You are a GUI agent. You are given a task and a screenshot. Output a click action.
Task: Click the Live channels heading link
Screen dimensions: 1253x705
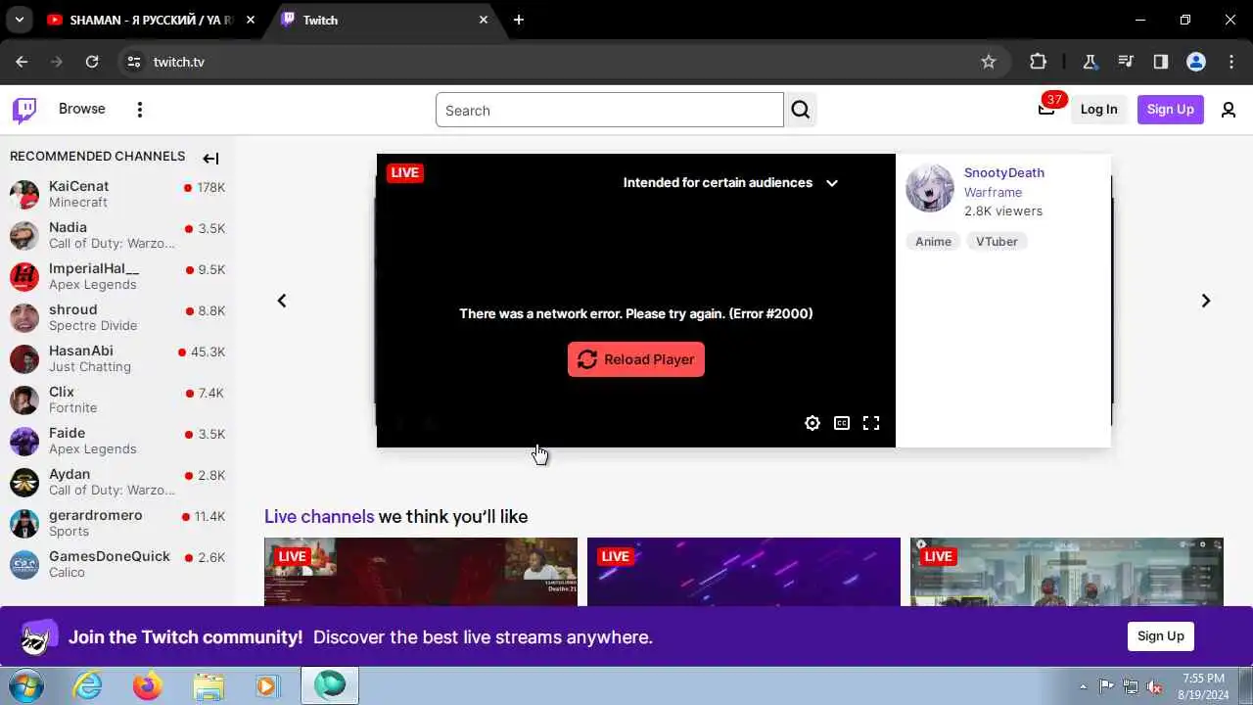coord(319,517)
